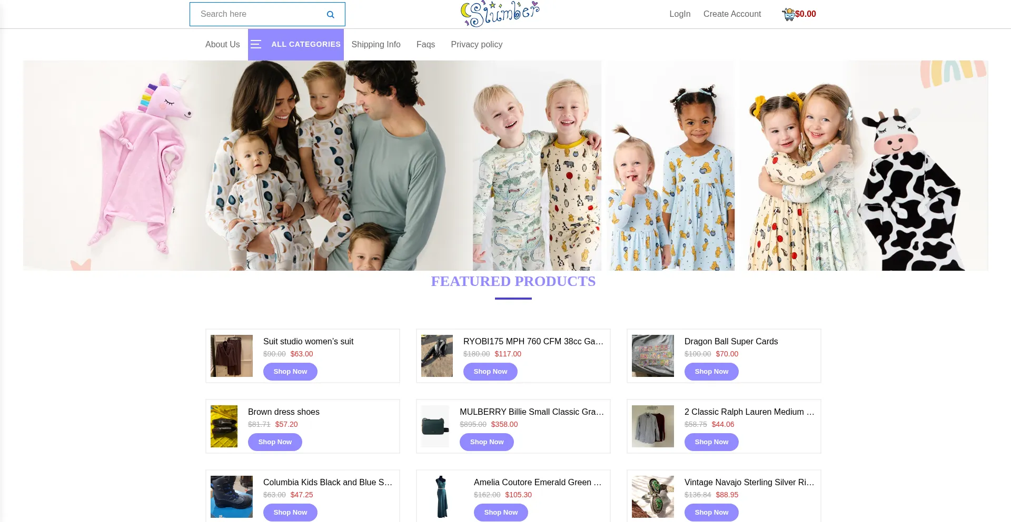Click Create Account link

click(732, 14)
